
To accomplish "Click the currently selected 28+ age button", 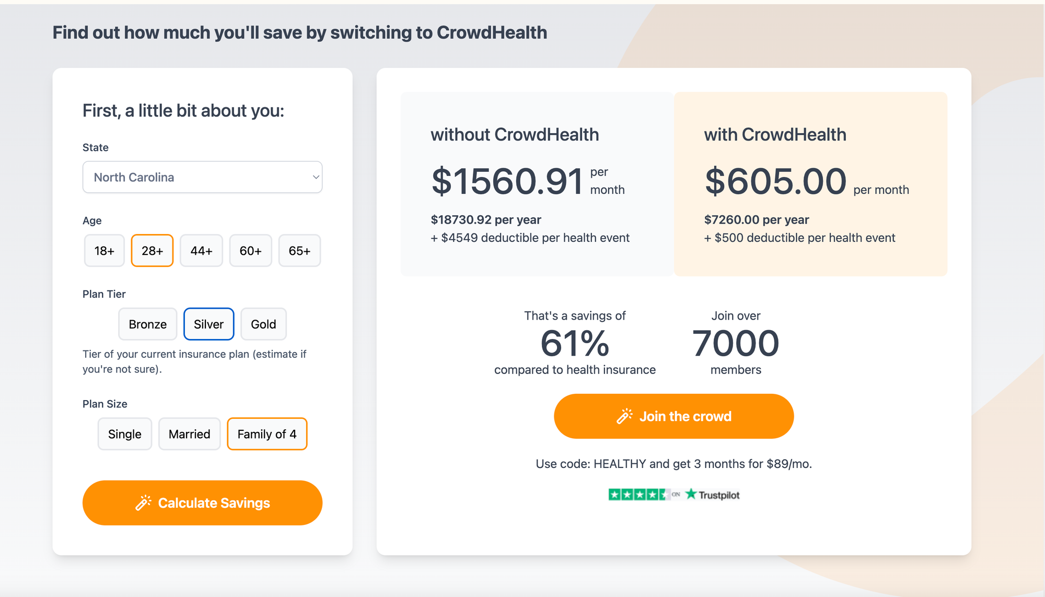I will click(x=152, y=251).
